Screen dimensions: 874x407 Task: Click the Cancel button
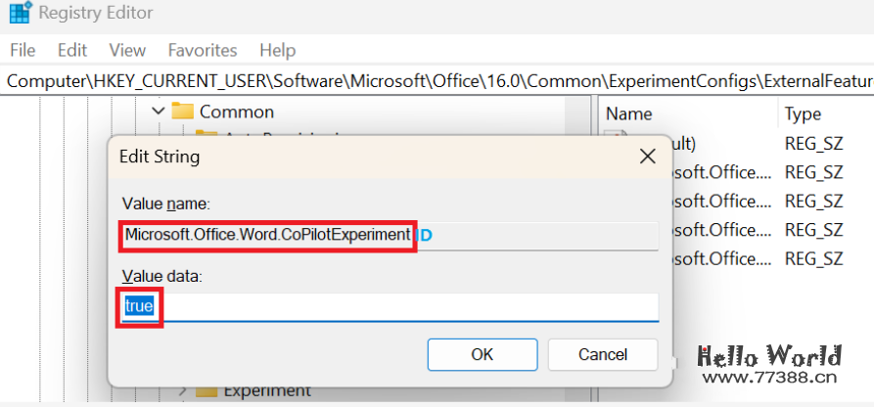coord(603,354)
